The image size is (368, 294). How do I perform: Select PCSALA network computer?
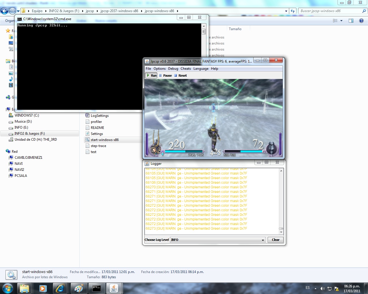[21, 176]
